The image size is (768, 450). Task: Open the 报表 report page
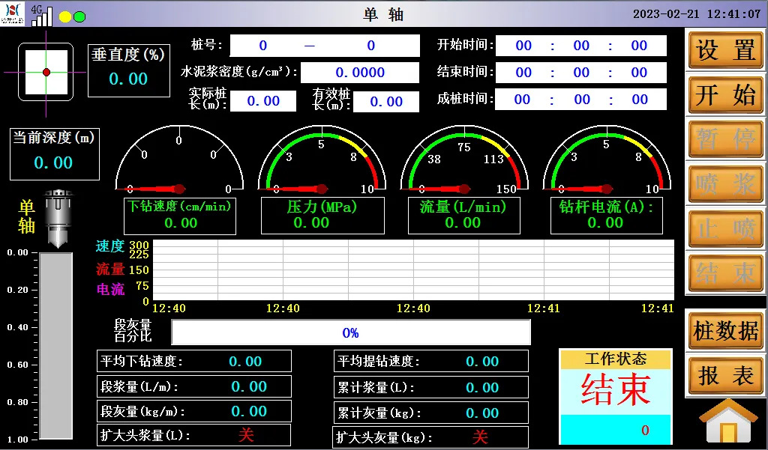725,376
